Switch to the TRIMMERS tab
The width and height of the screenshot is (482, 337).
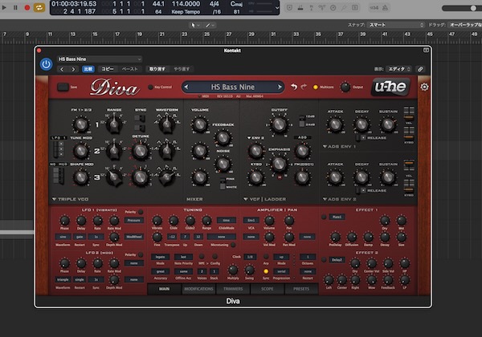click(233, 289)
